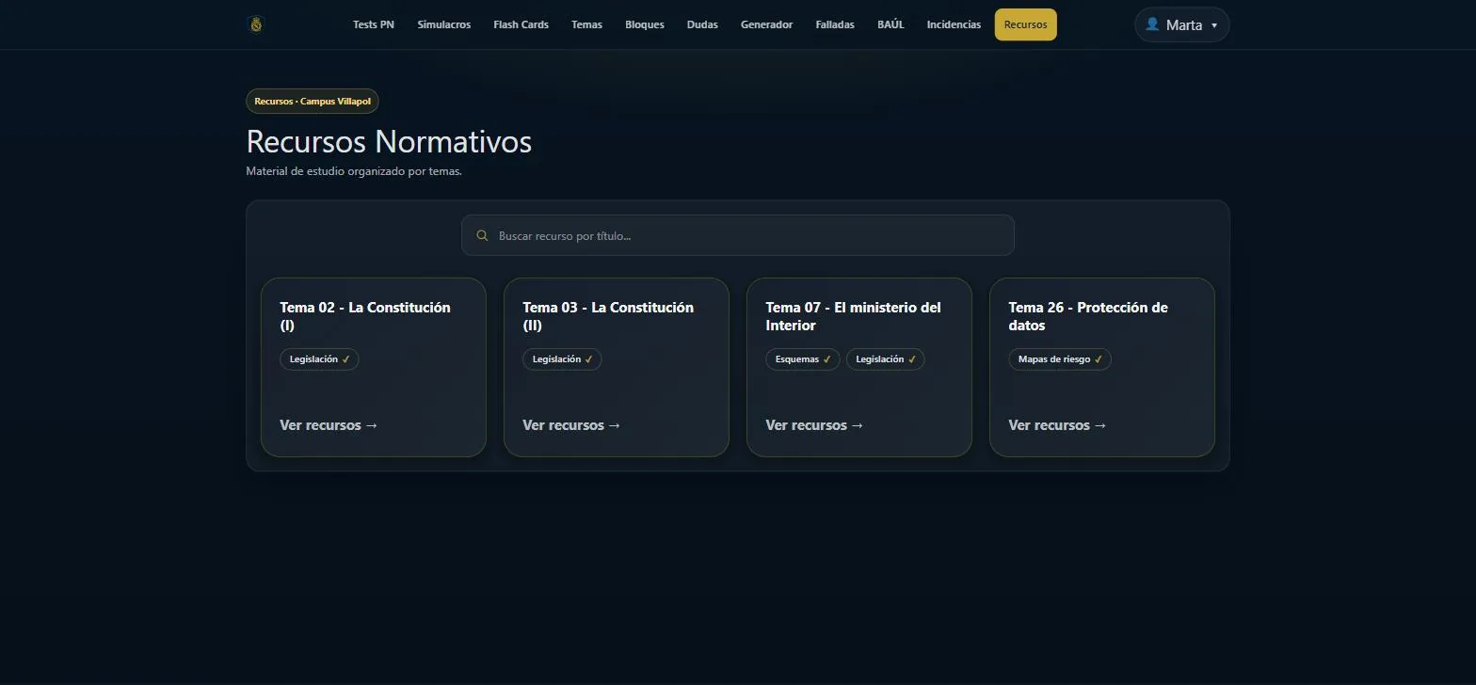Open the Bloques section
This screenshot has height=685, width=1476.
pos(645,24)
